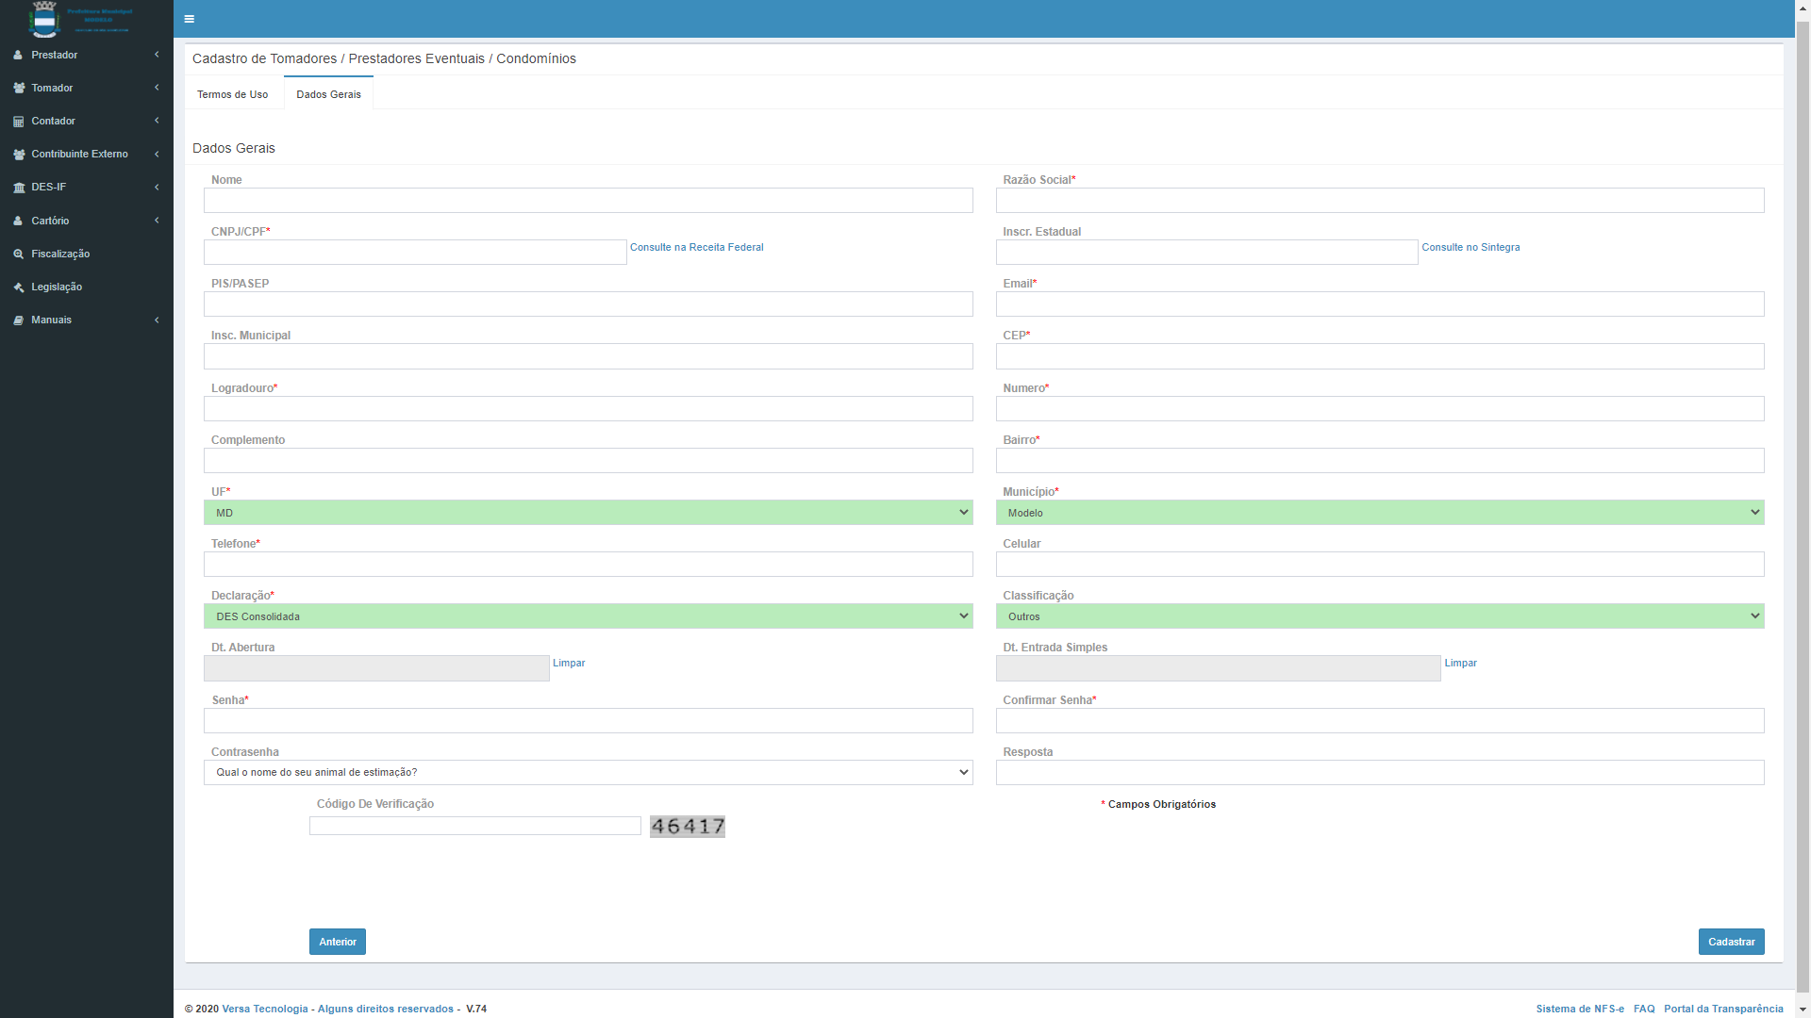Click the Código De Verificação input field
This screenshot has width=1811, height=1018.
click(x=474, y=826)
